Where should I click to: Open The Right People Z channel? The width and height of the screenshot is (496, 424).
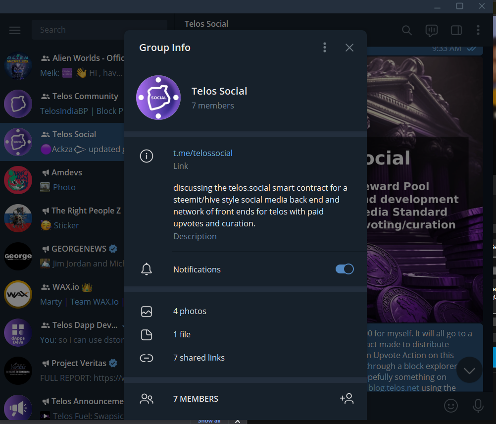click(x=62, y=218)
